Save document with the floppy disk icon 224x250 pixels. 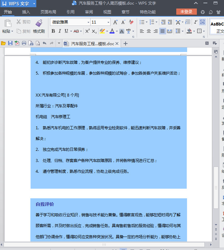[10, 43]
